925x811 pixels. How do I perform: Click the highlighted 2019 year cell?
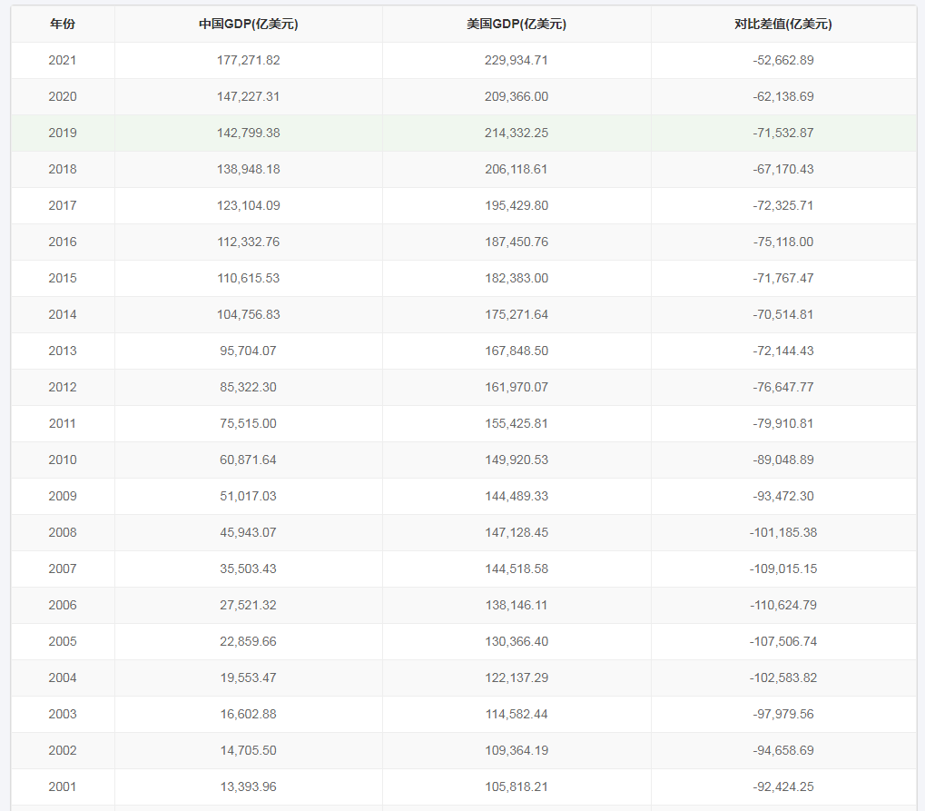tap(63, 133)
